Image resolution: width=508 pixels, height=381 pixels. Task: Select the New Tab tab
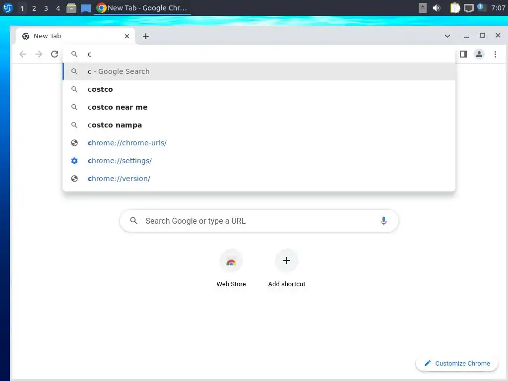[75, 36]
